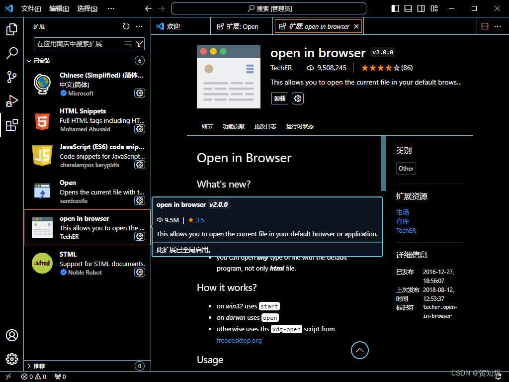
Task: Customize layout icon in title bar
Action: (x=434, y=9)
